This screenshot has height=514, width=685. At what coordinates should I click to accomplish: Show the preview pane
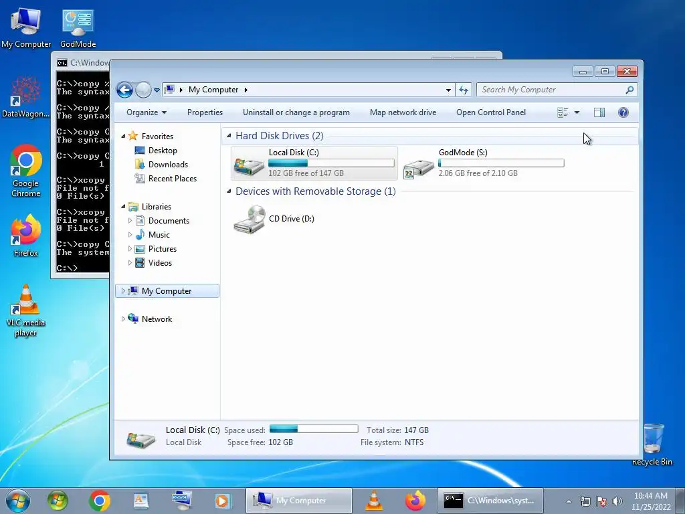pos(599,112)
